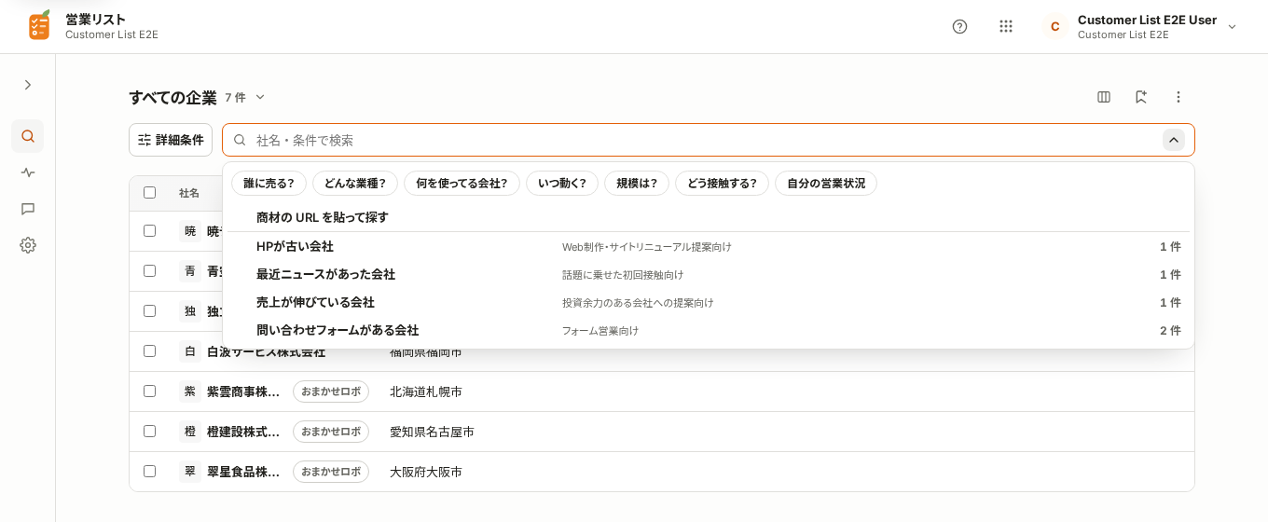Screen dimensions: 1268x522
Task: Click the 愛知県名古屋市 cell
Action: click(x=432, y=432)
